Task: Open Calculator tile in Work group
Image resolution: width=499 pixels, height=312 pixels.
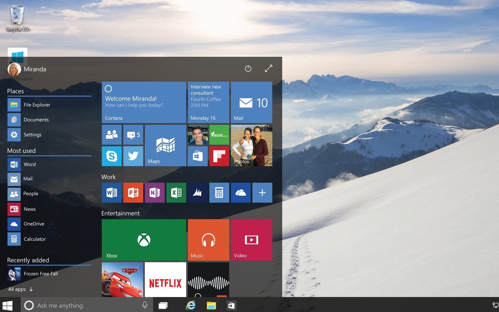Action: click(219, 193)
